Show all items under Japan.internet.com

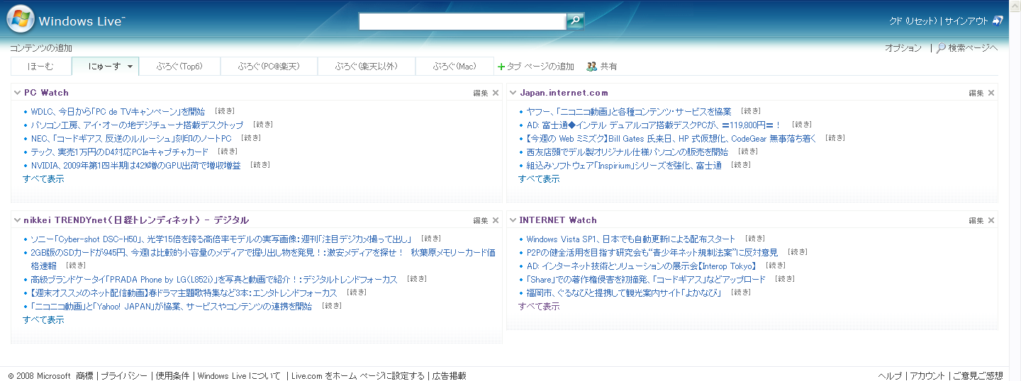pos(539,178)
